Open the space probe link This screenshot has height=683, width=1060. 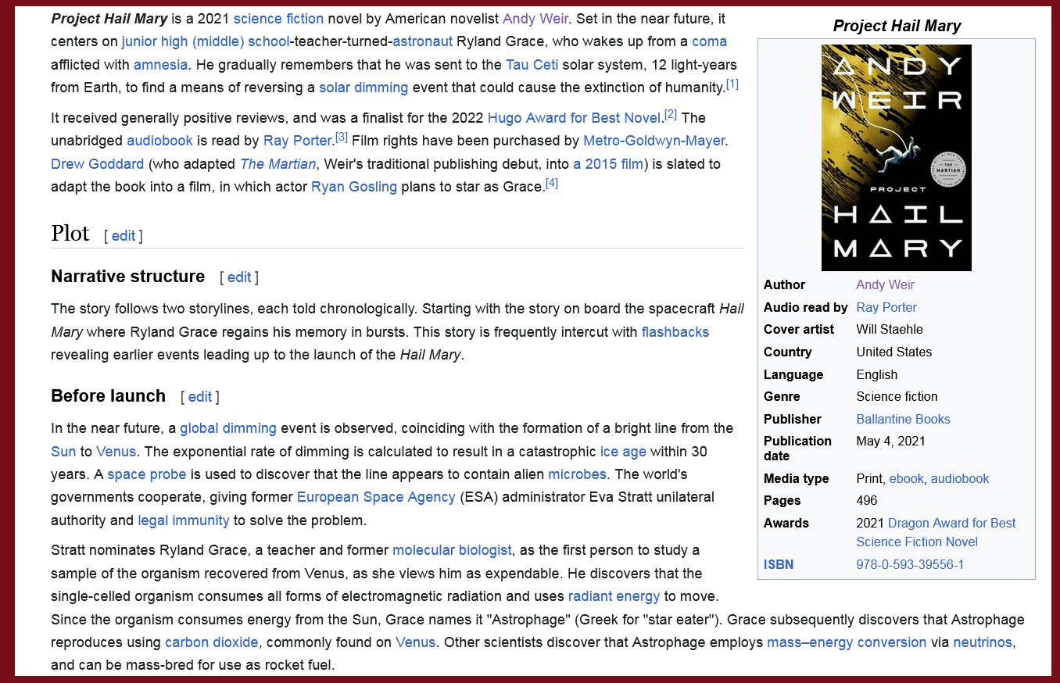tap(147, 474)
